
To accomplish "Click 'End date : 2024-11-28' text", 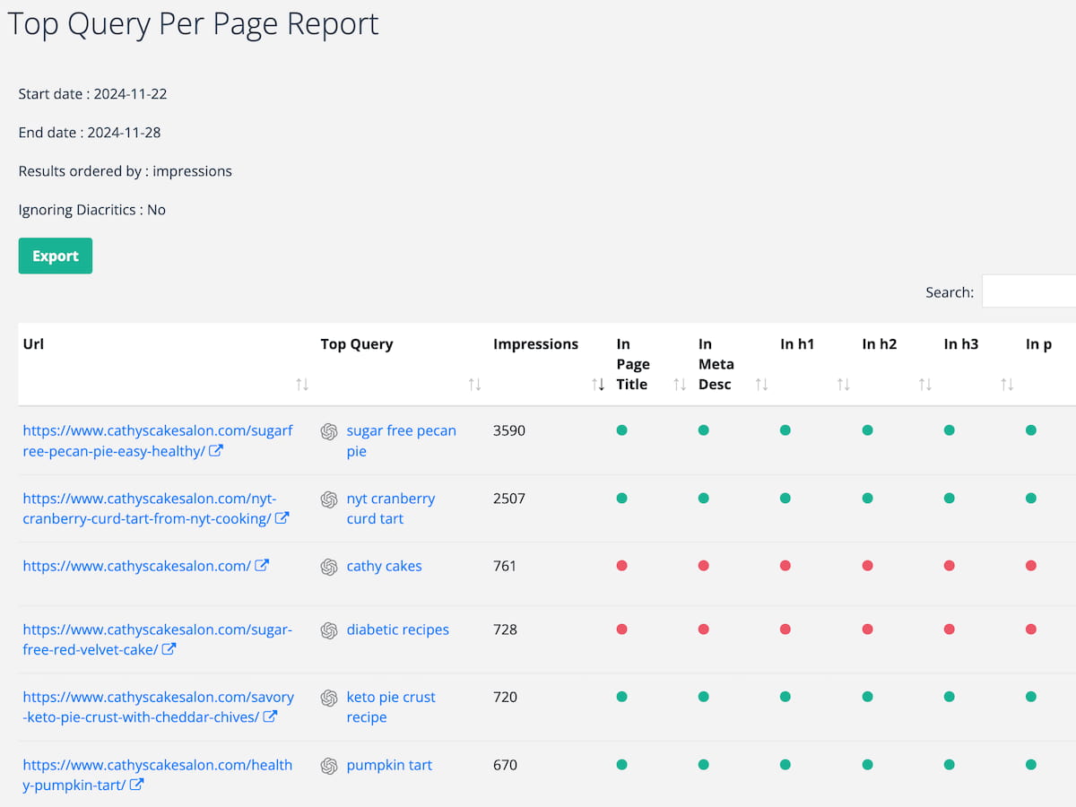I will click(x=90, y=133).
